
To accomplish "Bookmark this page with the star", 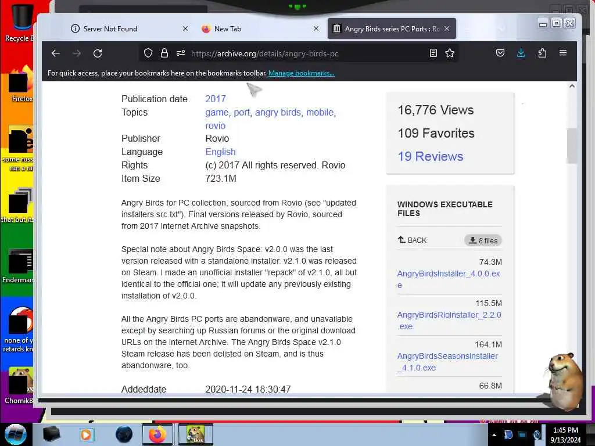I will [450, 53].
